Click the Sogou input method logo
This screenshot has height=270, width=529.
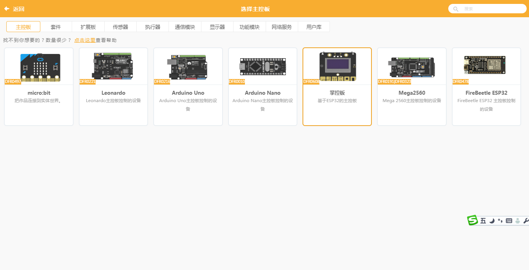[x=473, y=220]
